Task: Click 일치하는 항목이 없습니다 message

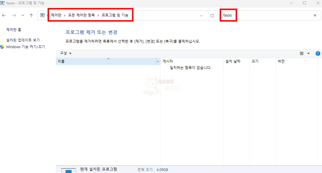Action: click(x=191, y=68)
